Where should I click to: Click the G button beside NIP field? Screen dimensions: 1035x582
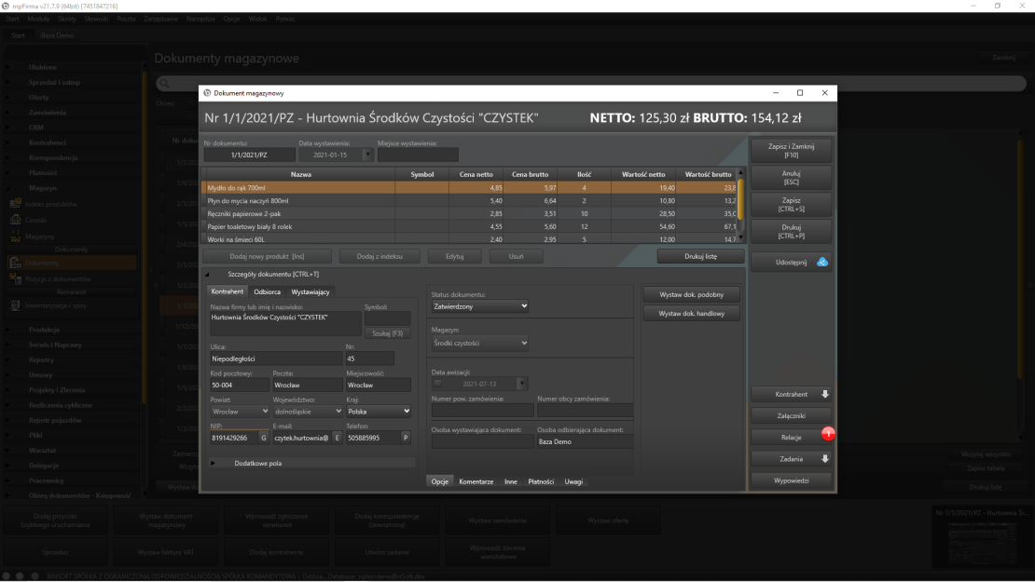pos(262,438)
